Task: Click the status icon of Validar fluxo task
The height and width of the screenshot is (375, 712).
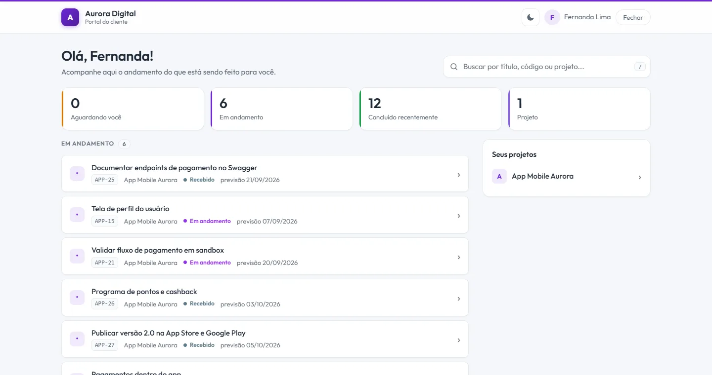Action: pyautogui.click(x=77, y=256)
